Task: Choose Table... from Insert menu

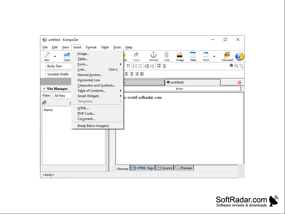Action: pos(98,59)
